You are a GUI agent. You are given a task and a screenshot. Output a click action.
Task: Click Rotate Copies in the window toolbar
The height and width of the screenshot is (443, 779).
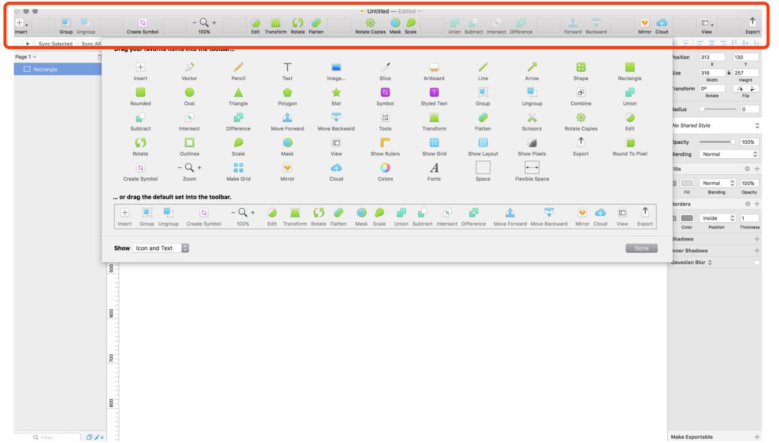370,26
